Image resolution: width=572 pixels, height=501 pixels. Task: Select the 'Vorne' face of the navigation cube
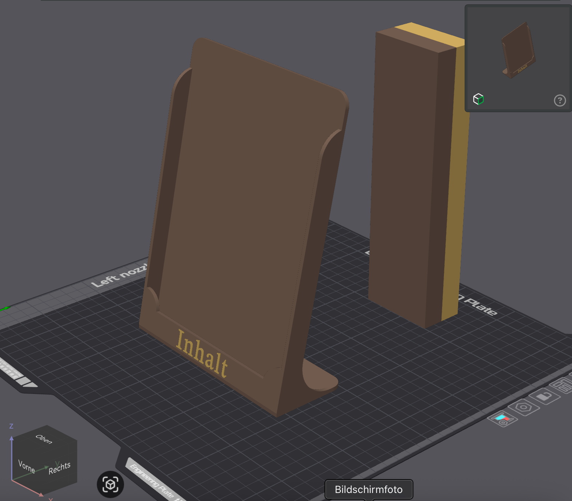pyautogui.click(x=27, y=466)
